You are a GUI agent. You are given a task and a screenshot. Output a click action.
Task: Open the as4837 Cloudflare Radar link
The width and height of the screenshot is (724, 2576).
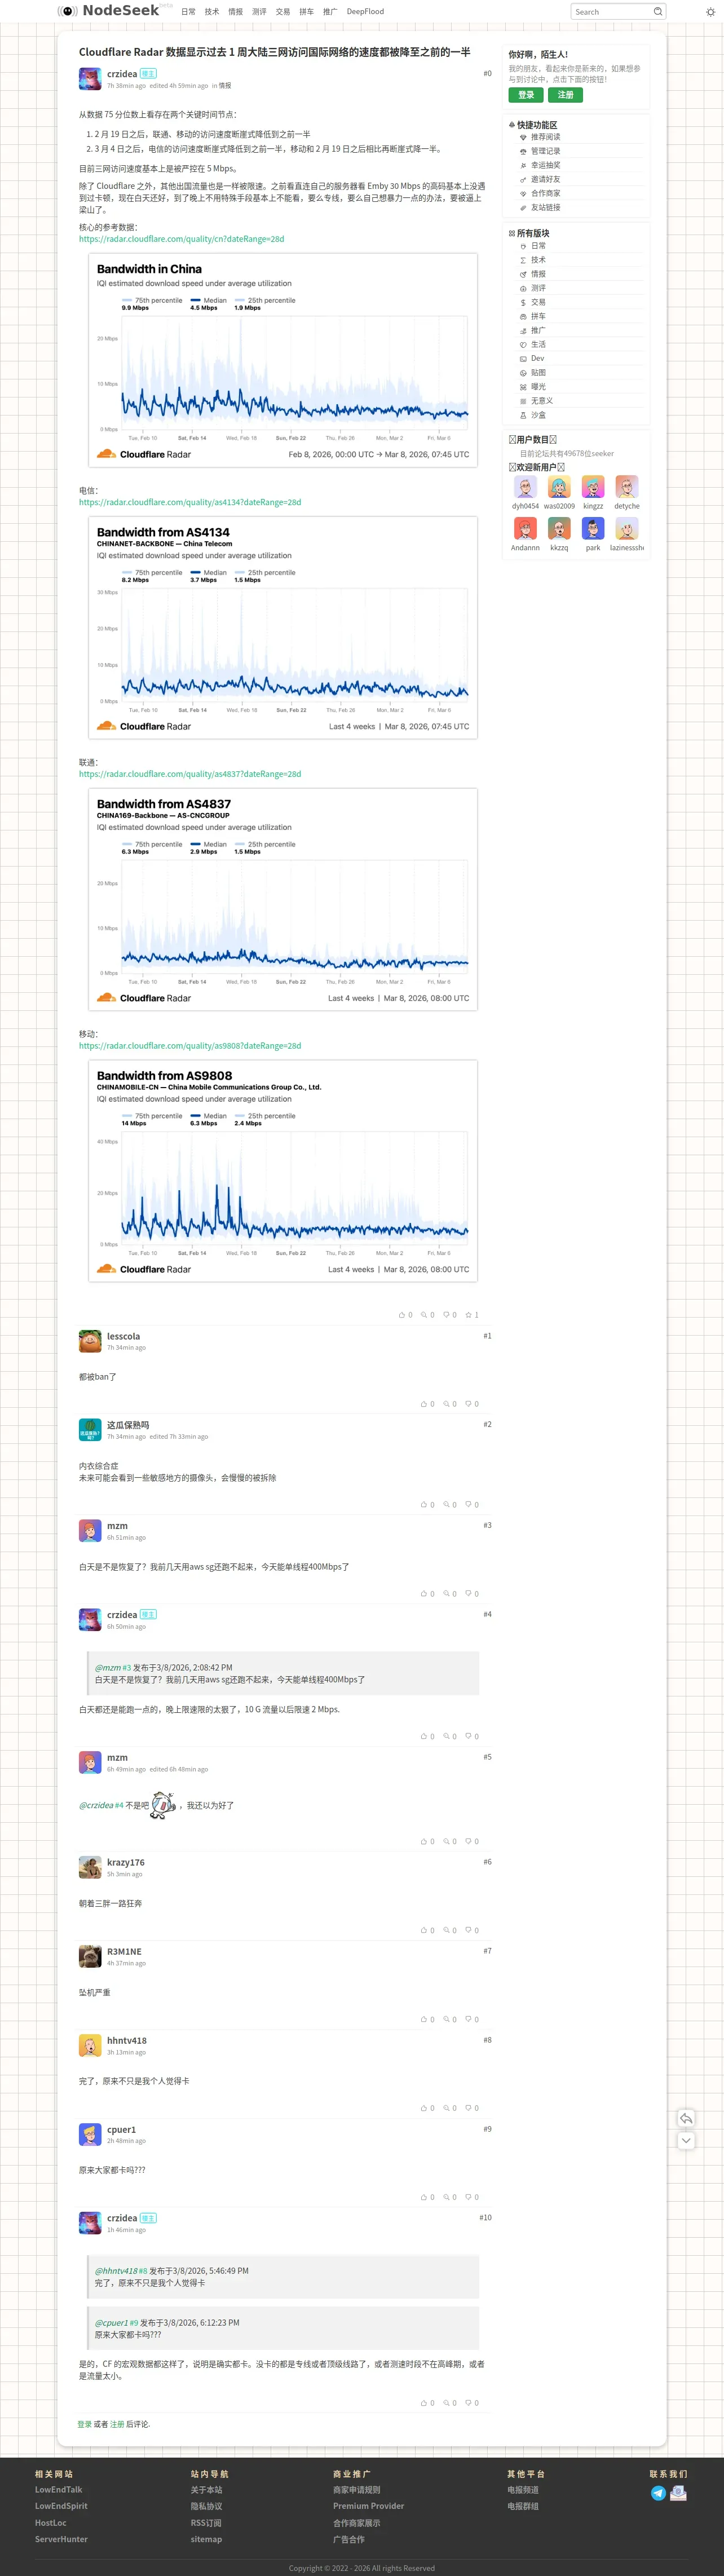pos(190,774)
